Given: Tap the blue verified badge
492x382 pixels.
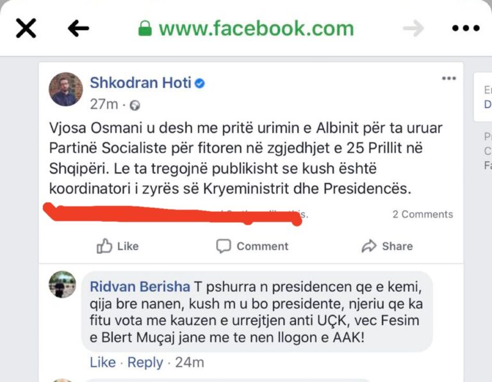Looking at the screenshot, I should [200, 83].
